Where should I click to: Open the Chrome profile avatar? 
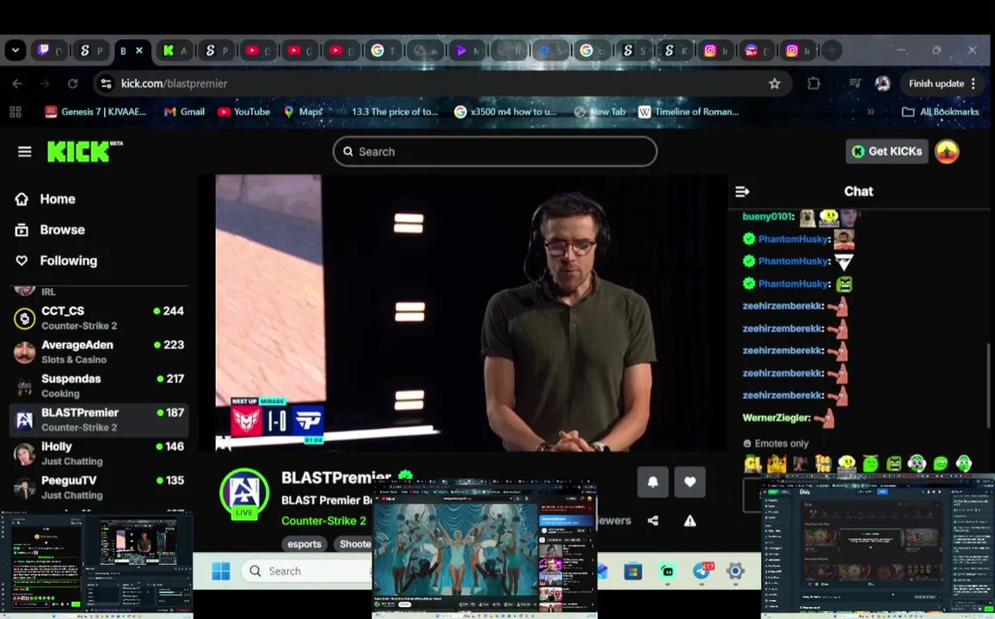point(882,83)
